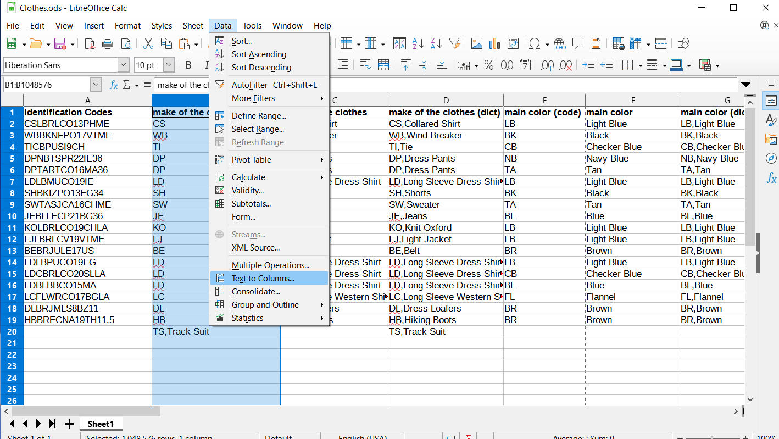The image size is (779, 439).
Task: Click the Add Decimal Place icon
Action: tap(548, 65)
